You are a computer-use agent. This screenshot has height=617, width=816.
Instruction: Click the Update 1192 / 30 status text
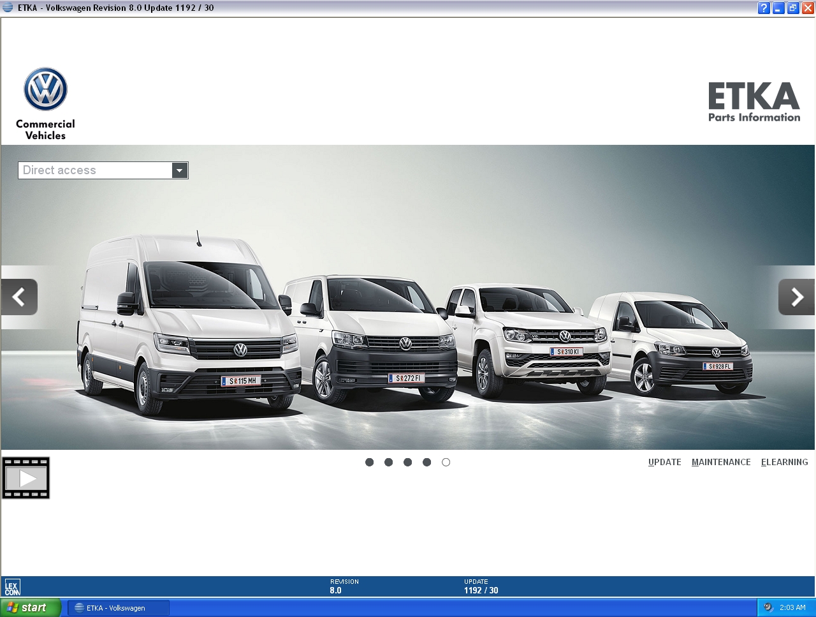[x=481, y=586]
